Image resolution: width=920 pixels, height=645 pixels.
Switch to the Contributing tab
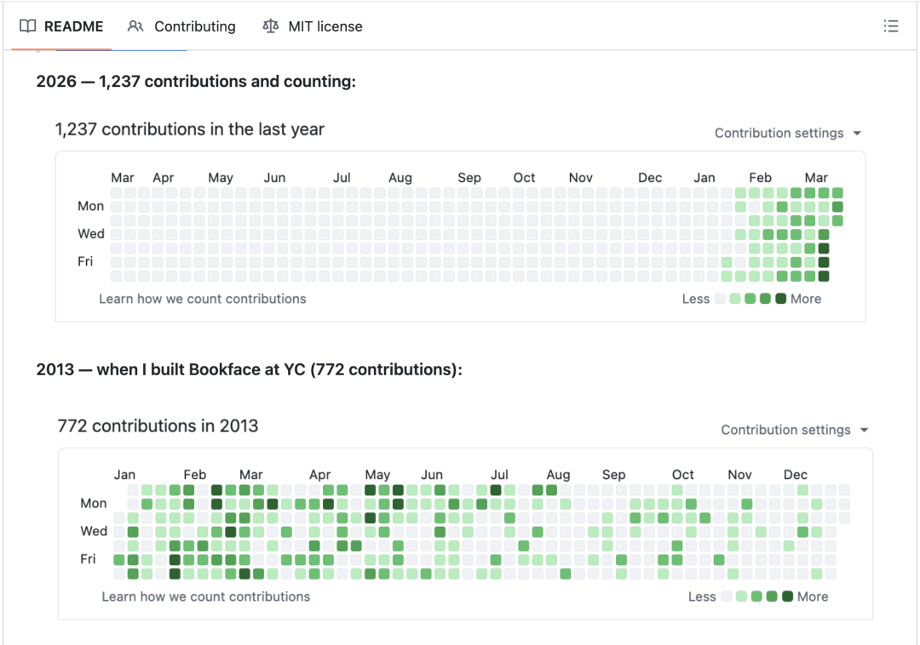182,26
